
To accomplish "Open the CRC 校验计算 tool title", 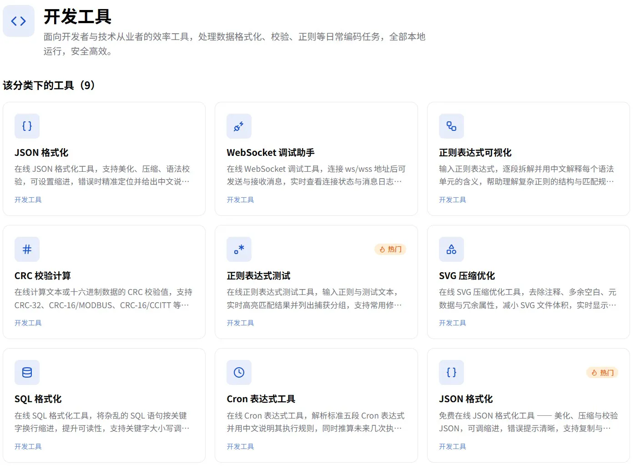I will [43, 276].
